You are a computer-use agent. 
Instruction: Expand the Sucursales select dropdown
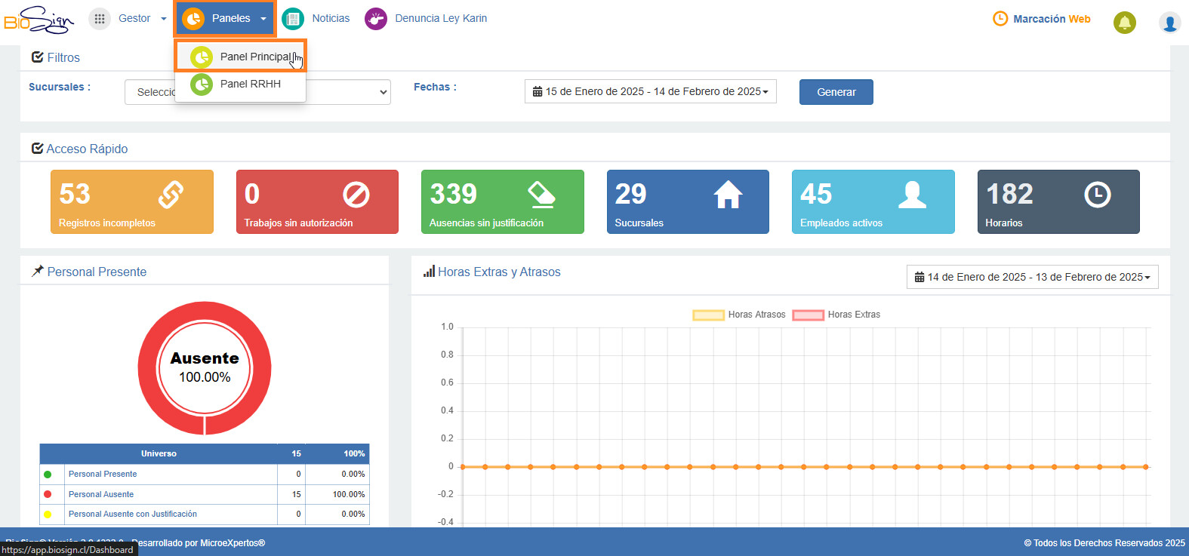click(x=257, y=92)
